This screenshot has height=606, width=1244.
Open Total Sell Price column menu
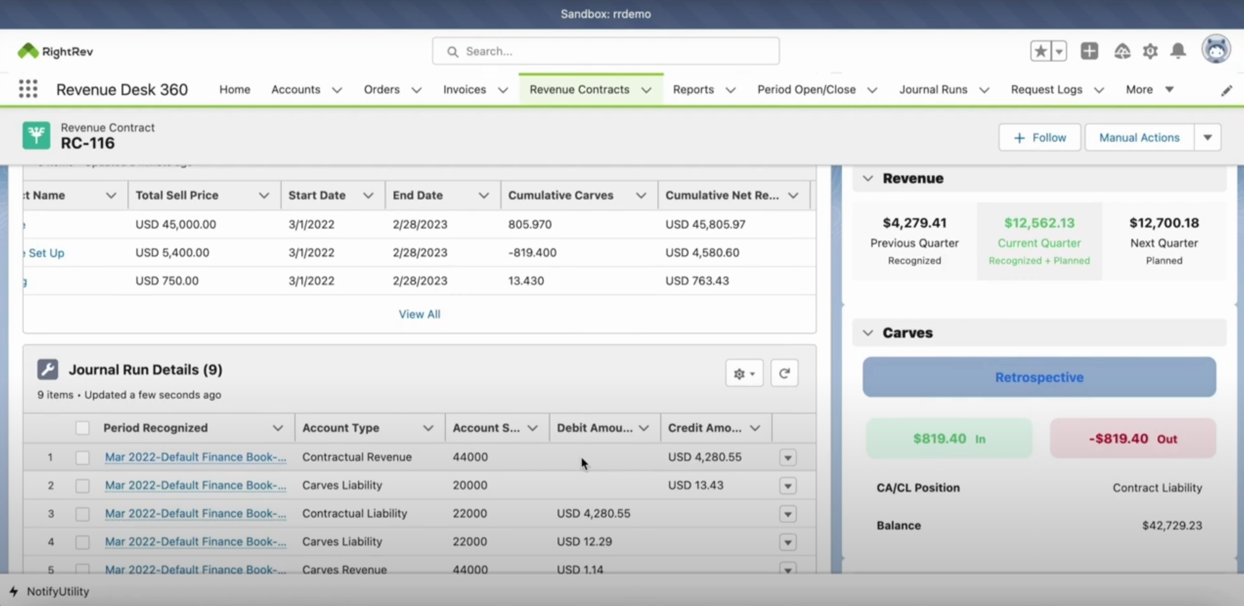click(264, 195)
